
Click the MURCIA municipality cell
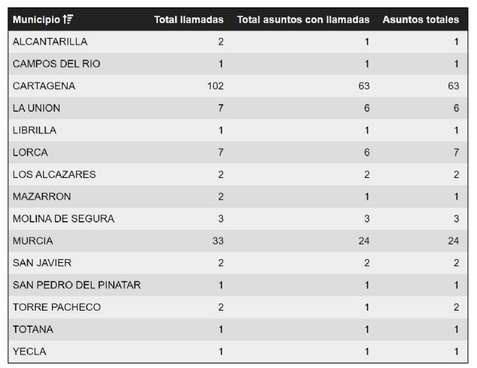[33, 241]
